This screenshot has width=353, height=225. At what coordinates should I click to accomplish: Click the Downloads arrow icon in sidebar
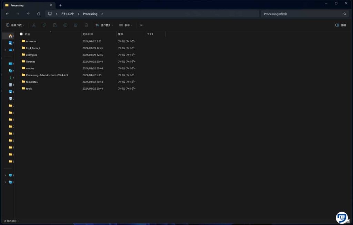click(x=10, y=78)
